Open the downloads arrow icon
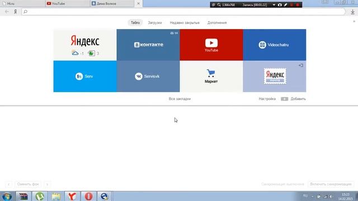 (x=352, y=12)
